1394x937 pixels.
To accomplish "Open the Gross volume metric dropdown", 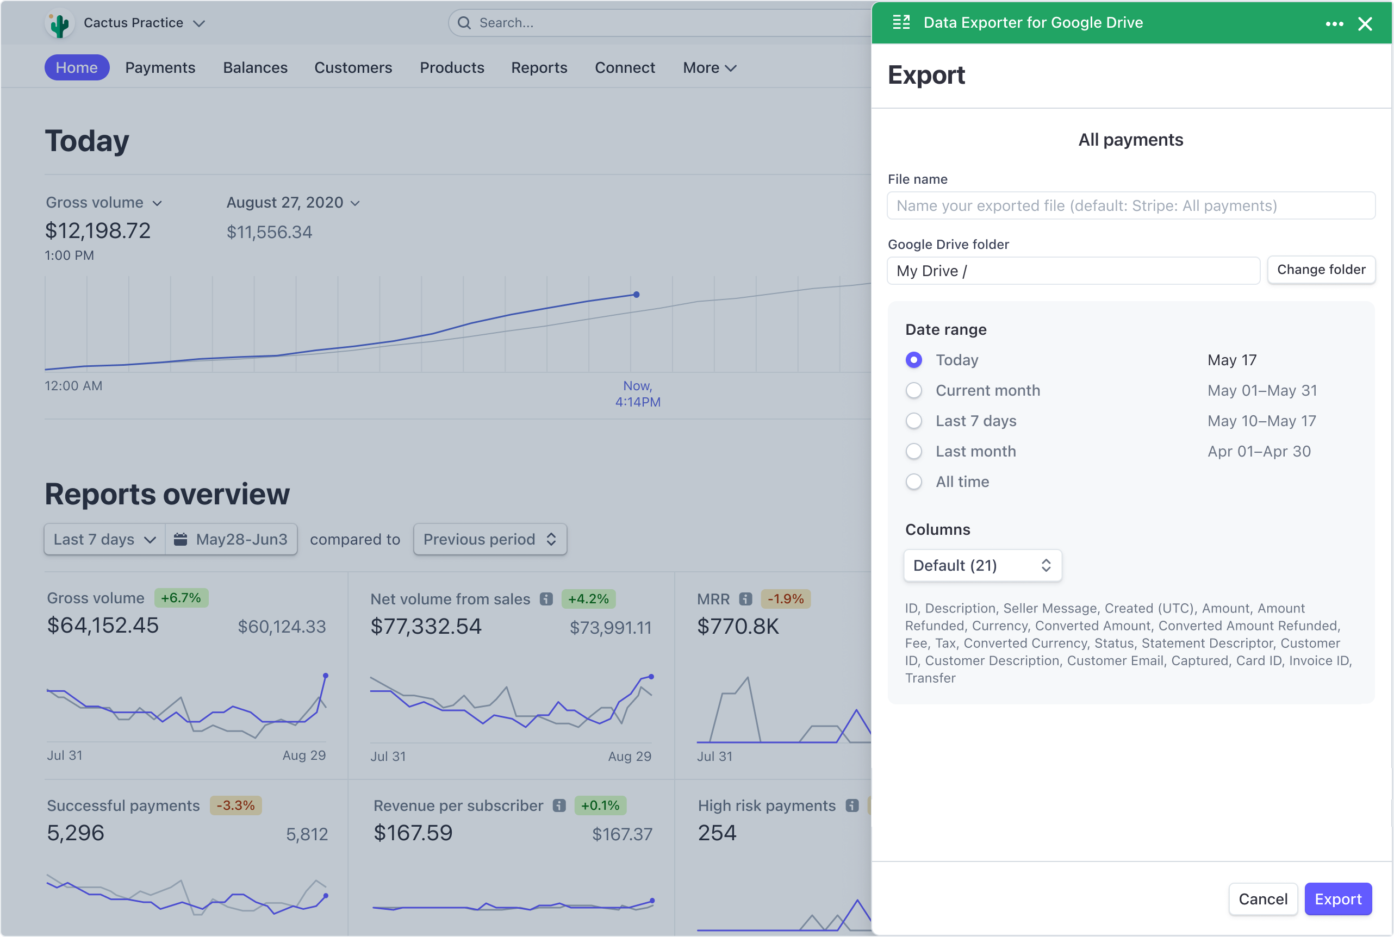I will (x=103, y=203).
